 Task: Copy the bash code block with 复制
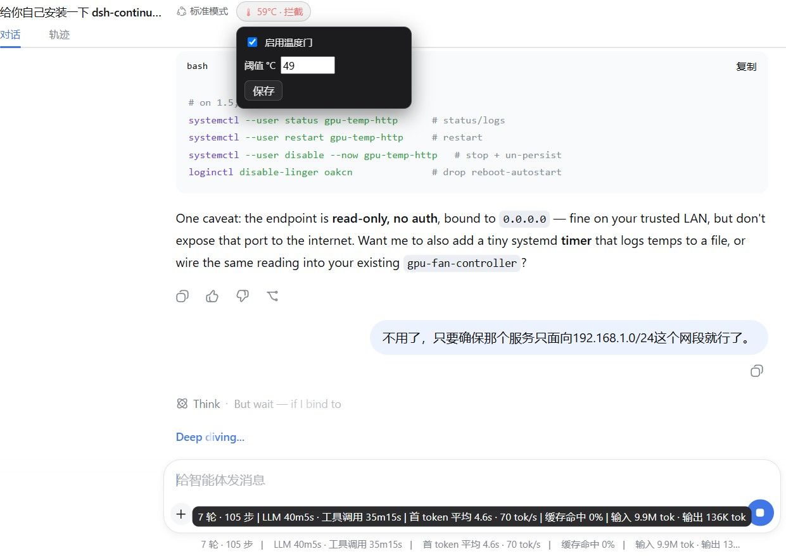tap(746, 66)
